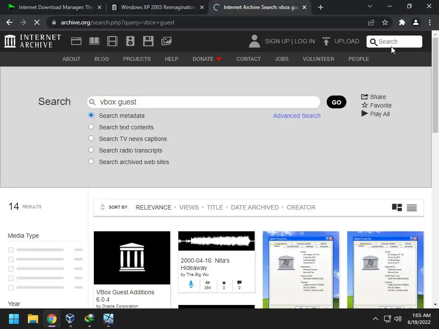The width and height of the screenshot is (439, 329).
Task: Open the People menu item
Action: (x=359, y=59)
